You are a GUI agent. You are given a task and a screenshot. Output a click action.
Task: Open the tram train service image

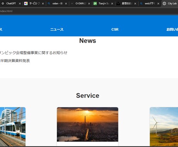(13, 127)
